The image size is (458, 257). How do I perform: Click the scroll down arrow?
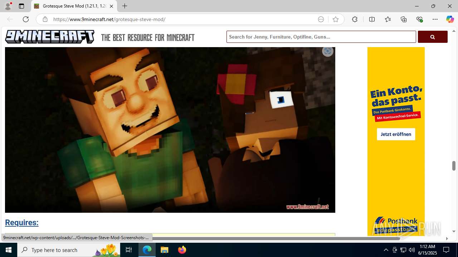click(454, 231)
